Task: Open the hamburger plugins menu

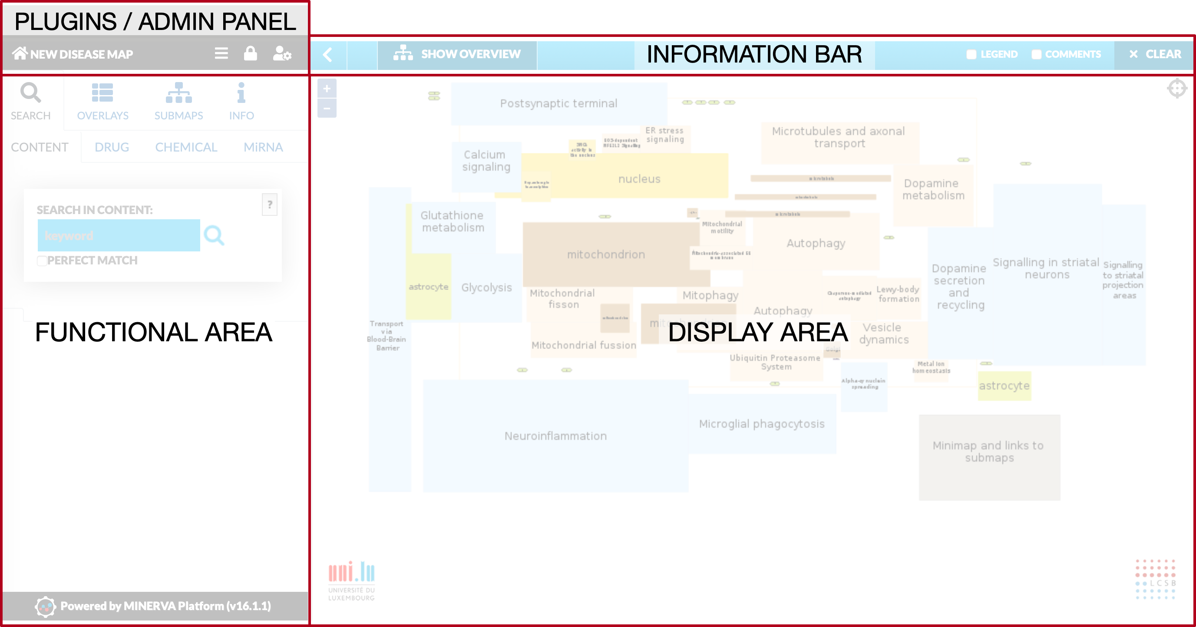Action: coord(221,53)
